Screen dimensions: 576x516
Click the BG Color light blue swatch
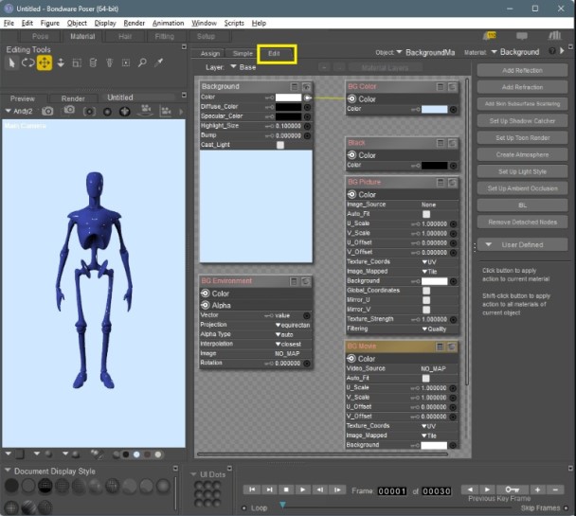(x=433, y=109)
